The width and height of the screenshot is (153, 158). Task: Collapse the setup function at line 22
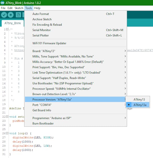point(7,117)
